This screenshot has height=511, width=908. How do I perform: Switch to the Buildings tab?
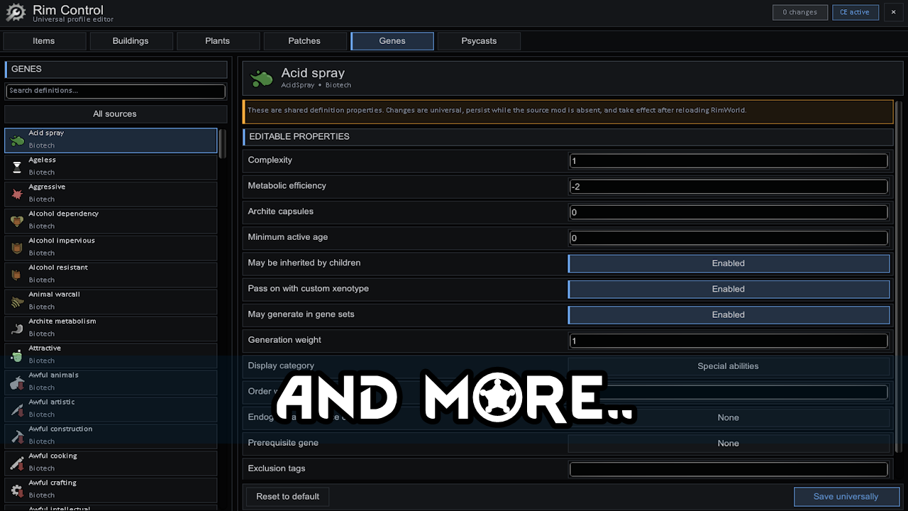[131, 41]
